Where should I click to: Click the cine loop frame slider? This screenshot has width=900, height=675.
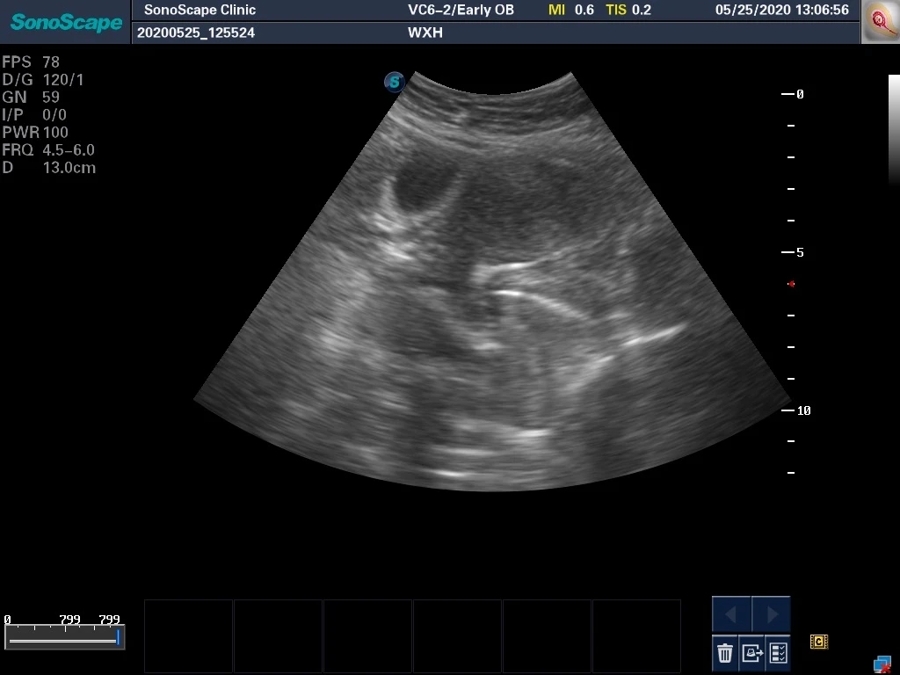(x=63, y=640)
